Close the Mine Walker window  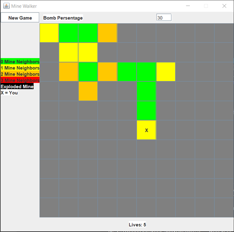point(224,6)
